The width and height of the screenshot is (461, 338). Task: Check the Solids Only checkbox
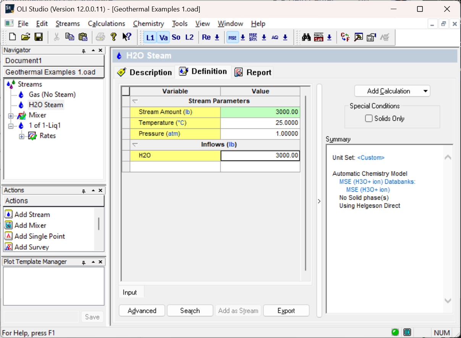pos(369,119)
